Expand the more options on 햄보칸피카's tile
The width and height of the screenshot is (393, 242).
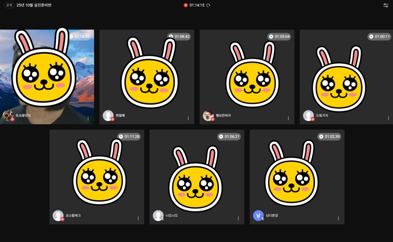pos(288,118)
